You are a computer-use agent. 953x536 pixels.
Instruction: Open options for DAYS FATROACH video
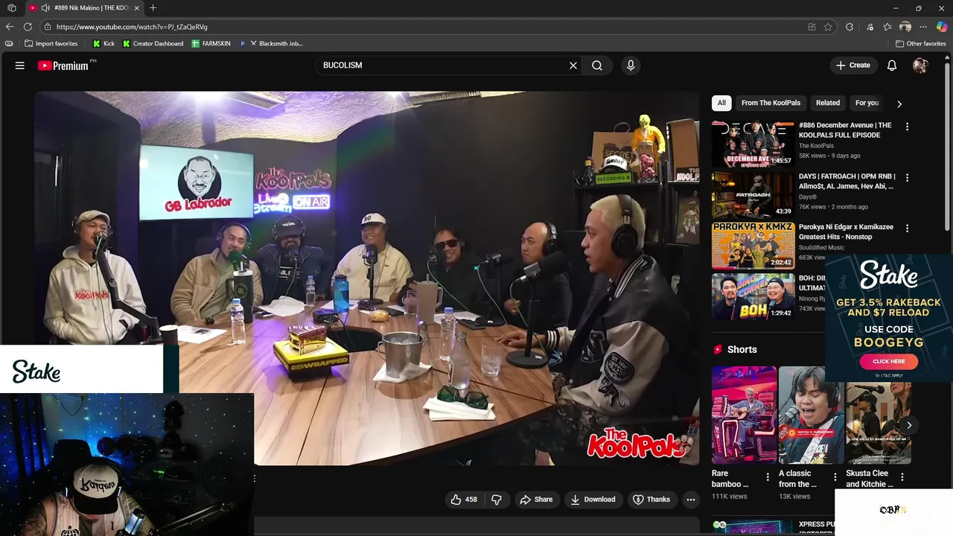[x=907, y=177]
